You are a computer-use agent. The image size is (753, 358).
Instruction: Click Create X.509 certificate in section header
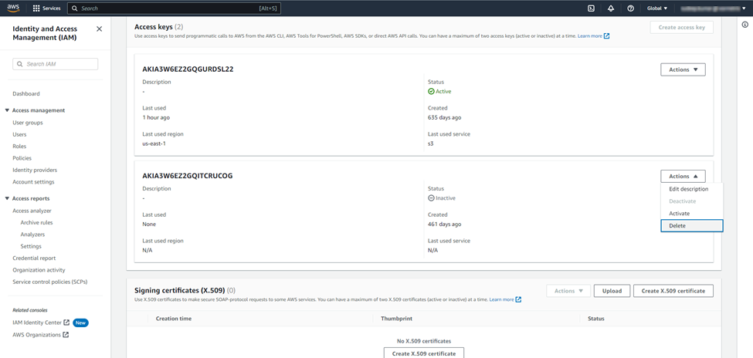[x=673, y=291]
